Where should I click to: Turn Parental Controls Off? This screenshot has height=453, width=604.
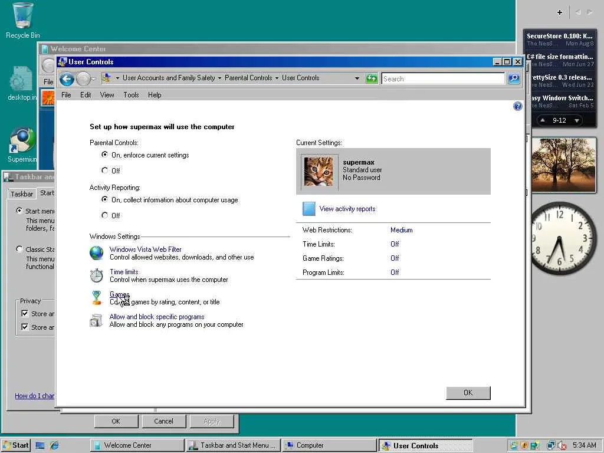click(105, 170)
